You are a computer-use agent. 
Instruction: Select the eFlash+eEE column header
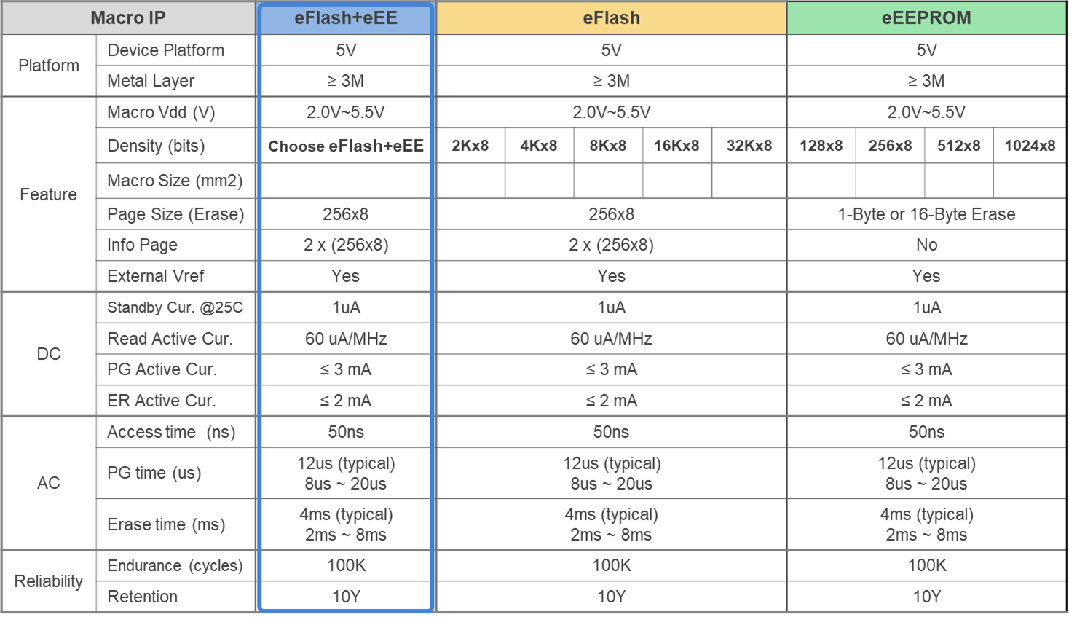(x=346, y=18)
